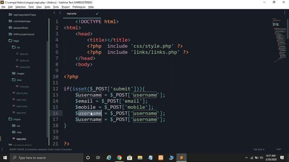Viewport: 289px width, 162px height.
Task: Open regis.php under Regis folder
Action: point(19,113)
